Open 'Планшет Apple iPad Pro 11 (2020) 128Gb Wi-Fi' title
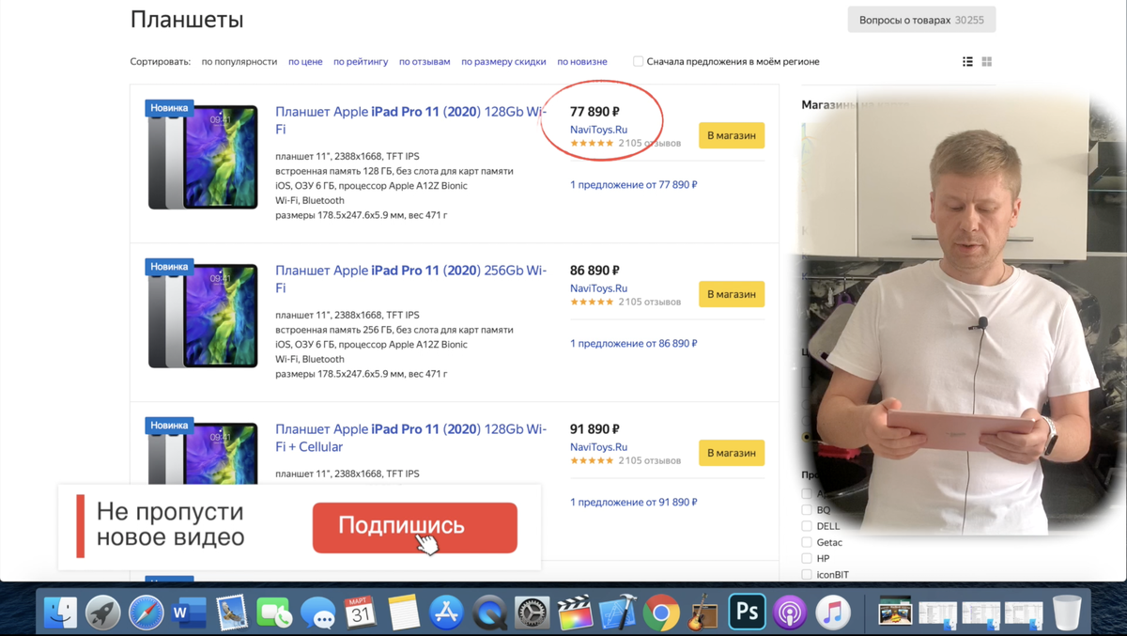This screenshot has width=1127, height=636. tap(410, 120)
